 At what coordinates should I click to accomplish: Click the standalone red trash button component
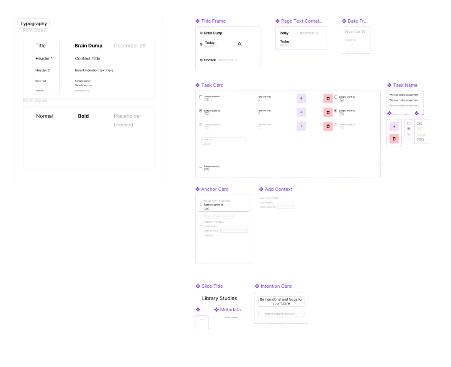tap(394, 139)
